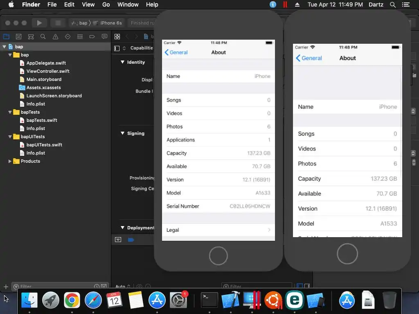Image resolution: width=419 pixels, height=314 pixels.
Task: Open Terminal from the Dock
Action: click(209, 300)
